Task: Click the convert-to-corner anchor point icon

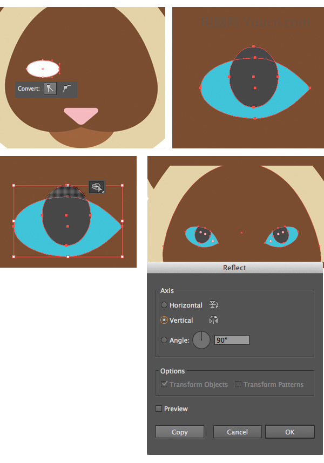Action: click(x=50, y=88)
